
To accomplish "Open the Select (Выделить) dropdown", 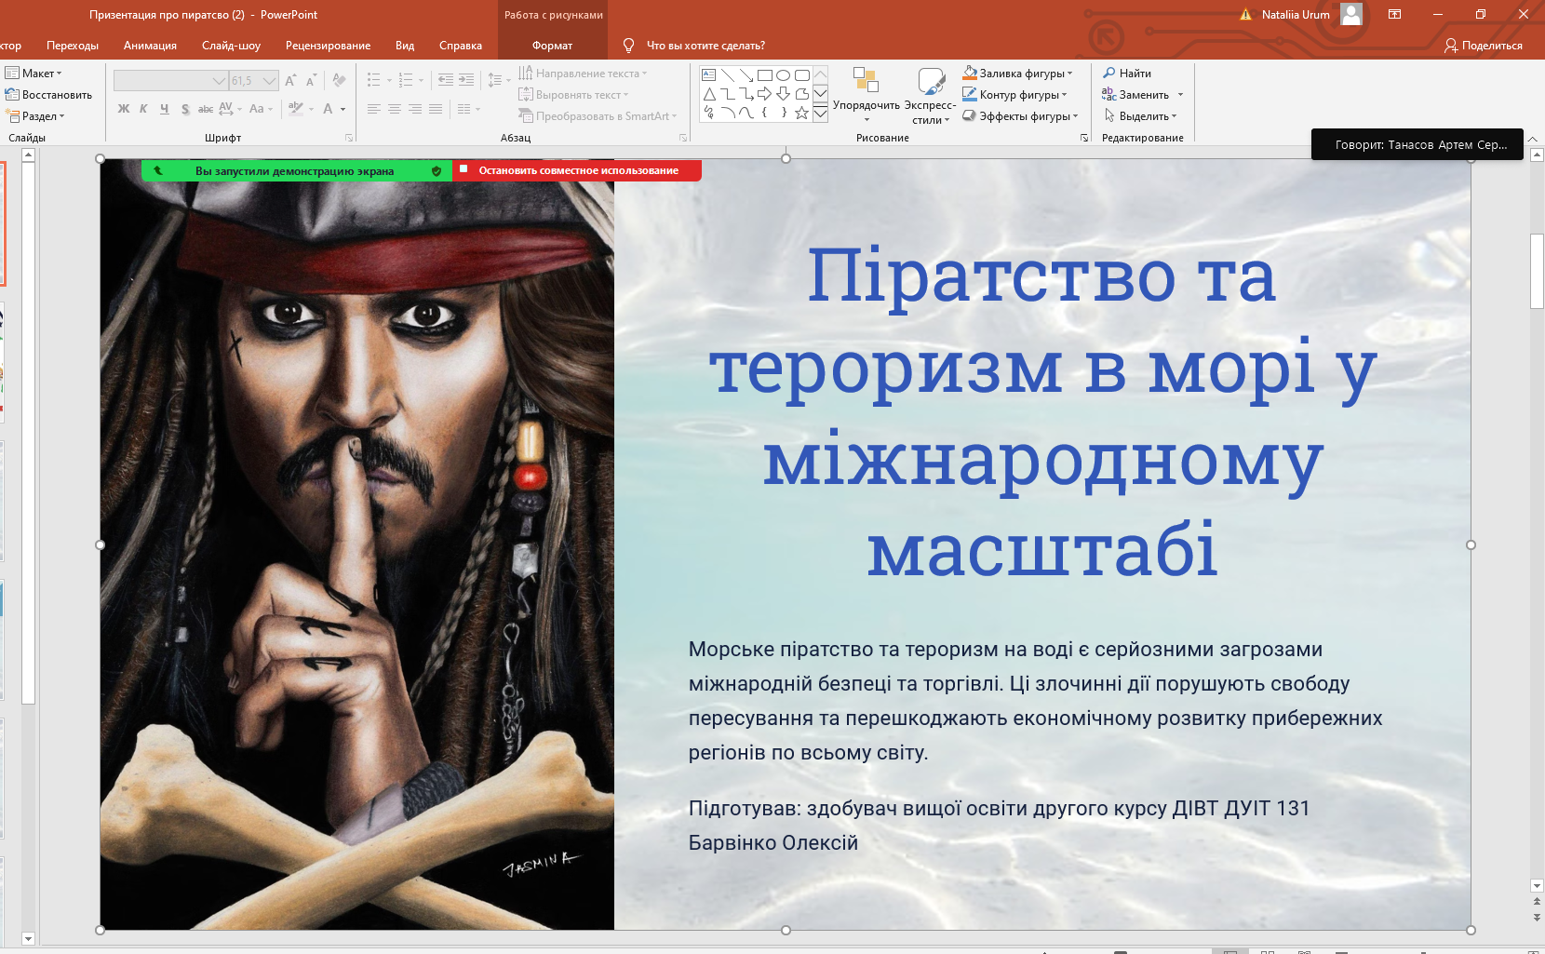I will coord(1140,116).
